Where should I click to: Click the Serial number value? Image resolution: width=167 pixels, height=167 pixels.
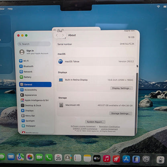pyautogui.click(x=127, y=44)
